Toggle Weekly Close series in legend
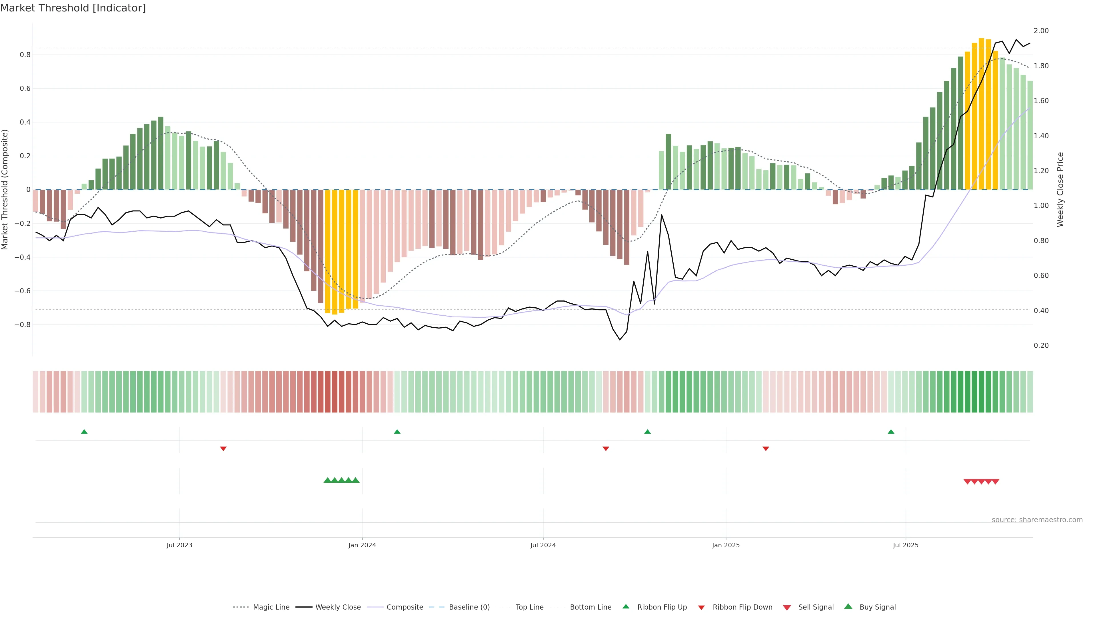This screenshot has height=617, width=1097. point(338,607)
